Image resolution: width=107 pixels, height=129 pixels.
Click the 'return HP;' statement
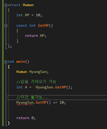coord(36,36)
